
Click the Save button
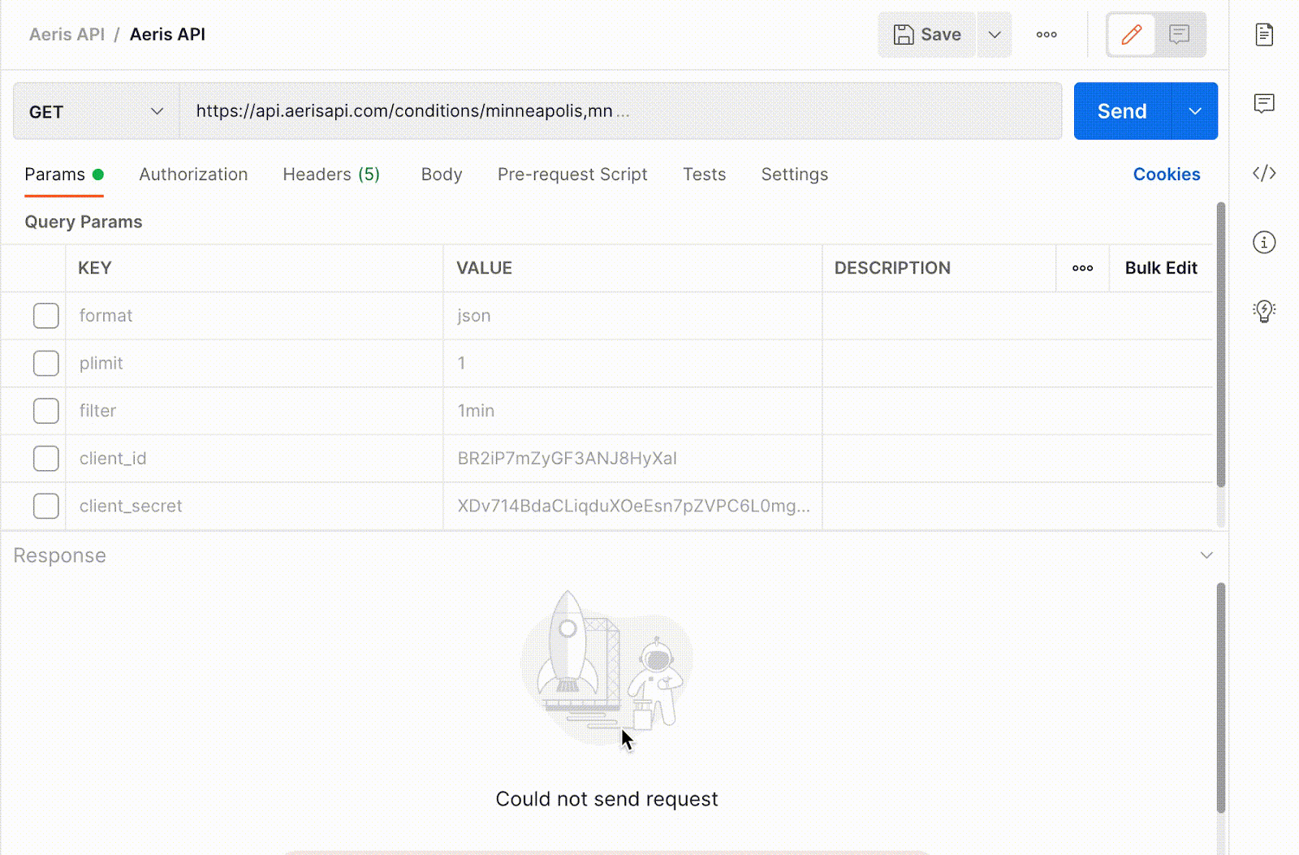point(926,35)
